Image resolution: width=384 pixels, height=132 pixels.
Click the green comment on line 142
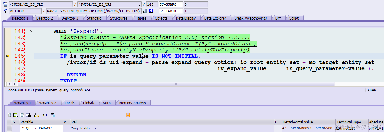(x=155, y=37)
